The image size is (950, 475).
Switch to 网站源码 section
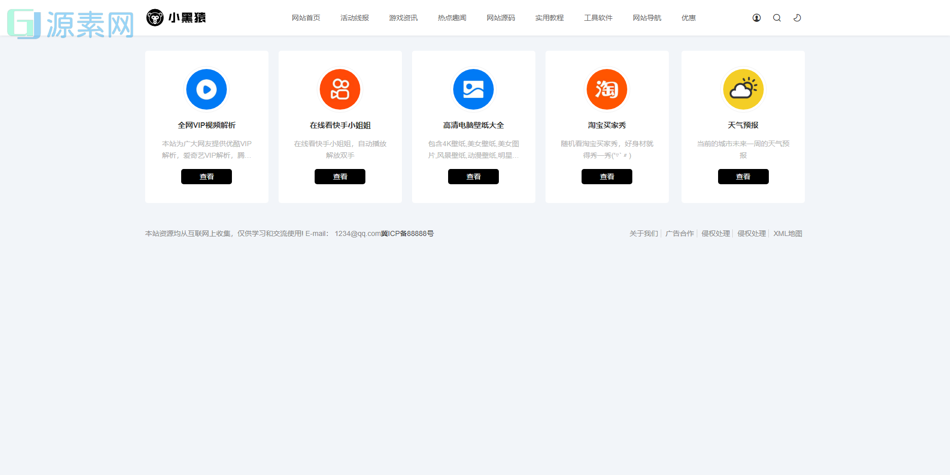pos(500,17)
